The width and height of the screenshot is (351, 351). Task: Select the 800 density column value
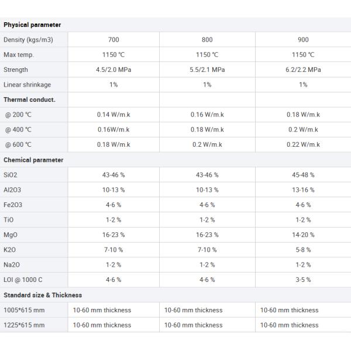(207, 40)
